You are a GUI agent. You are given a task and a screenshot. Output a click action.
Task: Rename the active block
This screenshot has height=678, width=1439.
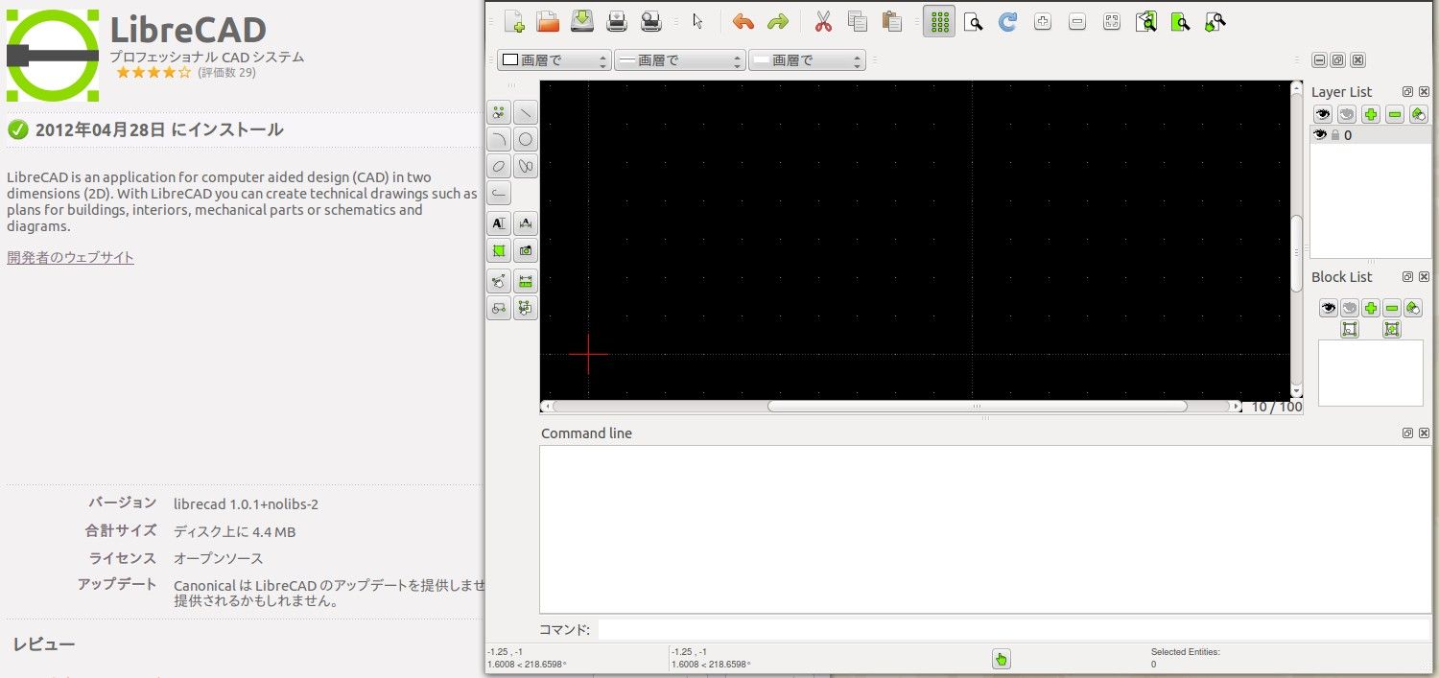[1413, 309]
